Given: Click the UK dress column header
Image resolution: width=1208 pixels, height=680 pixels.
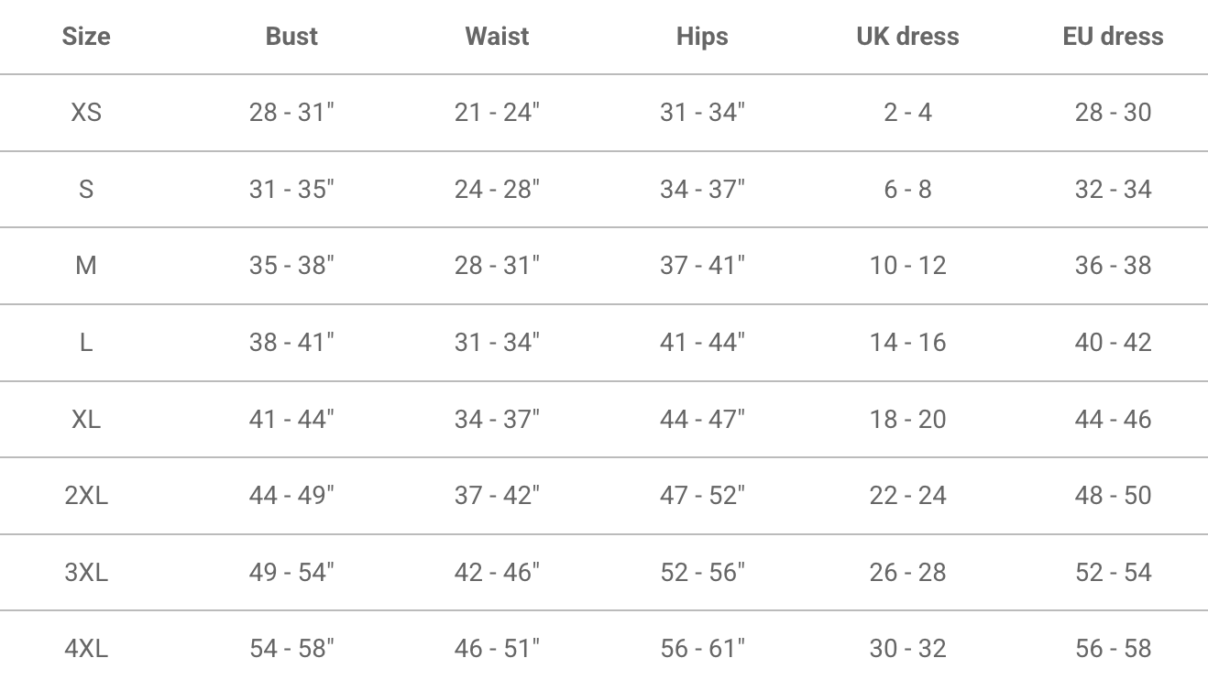Looking at the screenshot, I should pyautogui.click(x=907, y=37).
